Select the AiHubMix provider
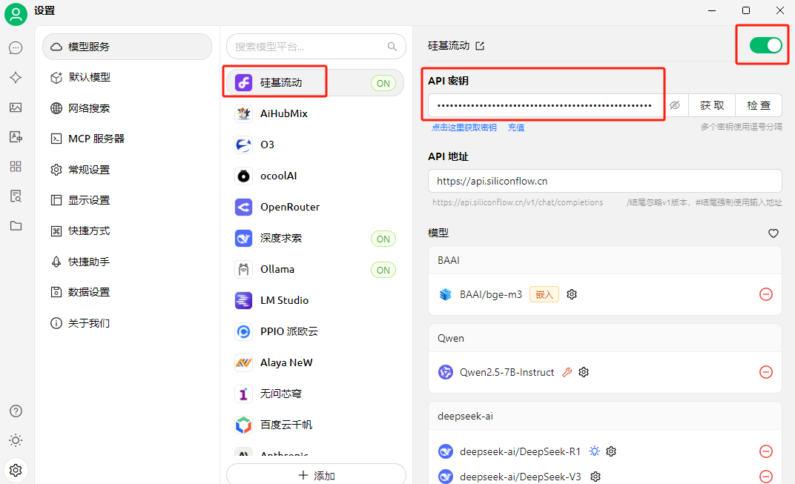The height and width of the screenshot is (484, 795). (315, 113)
